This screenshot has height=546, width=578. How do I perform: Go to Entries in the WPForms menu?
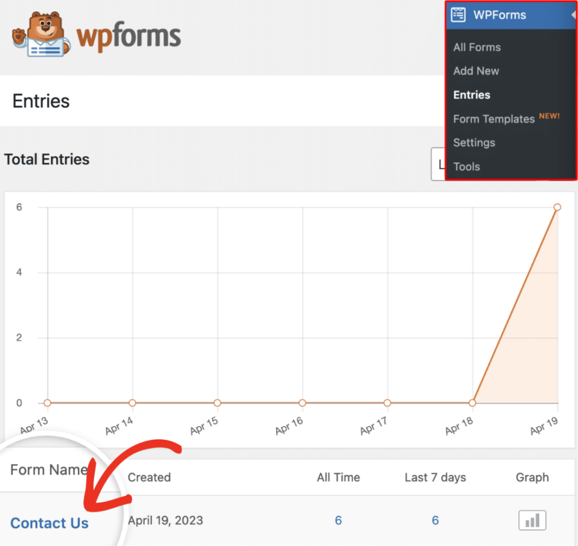point(471,95)
